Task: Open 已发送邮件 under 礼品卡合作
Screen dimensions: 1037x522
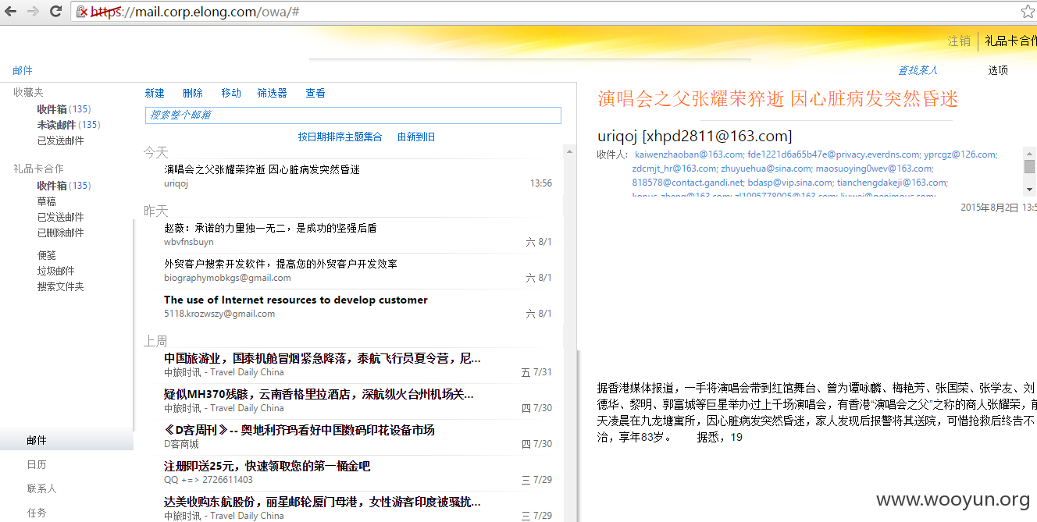Action: (x=60, y=217)
